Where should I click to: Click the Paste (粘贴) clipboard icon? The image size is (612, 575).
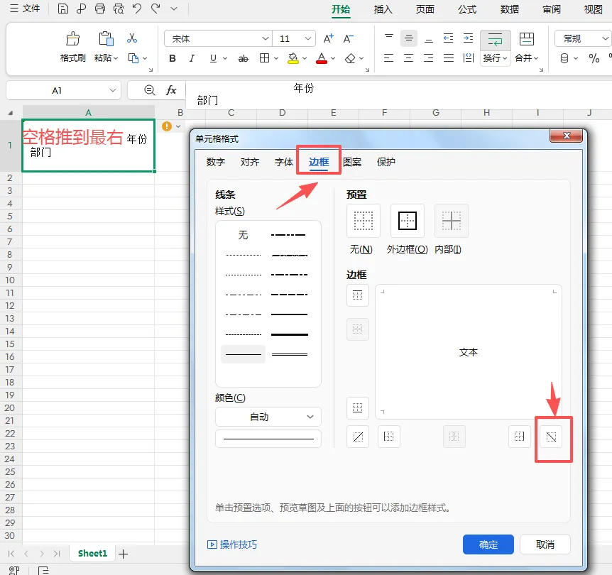click(x=106, y=39)
